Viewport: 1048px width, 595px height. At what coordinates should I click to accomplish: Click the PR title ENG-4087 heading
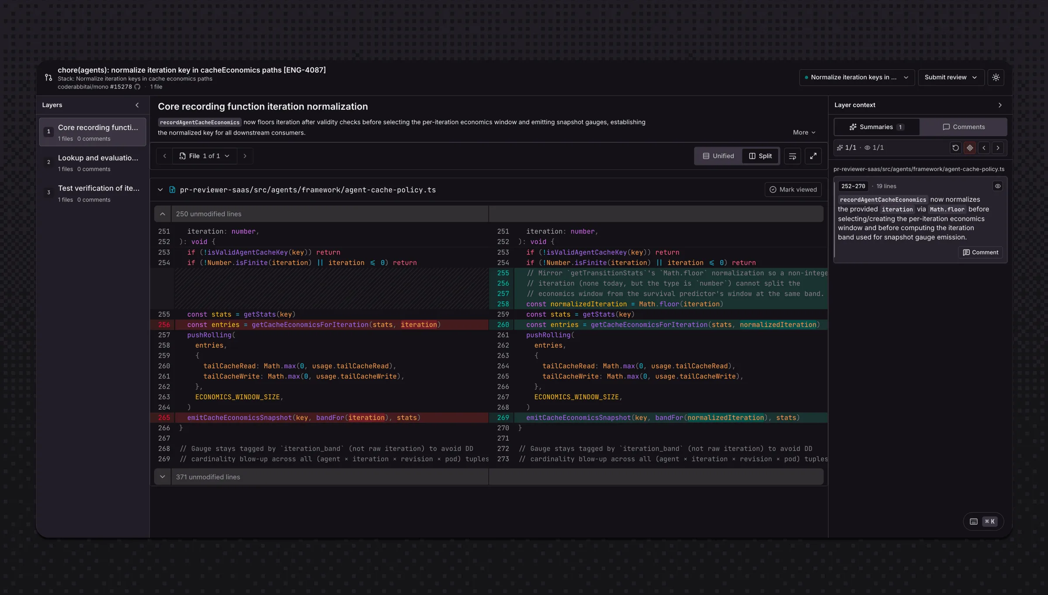coord(192,70)
